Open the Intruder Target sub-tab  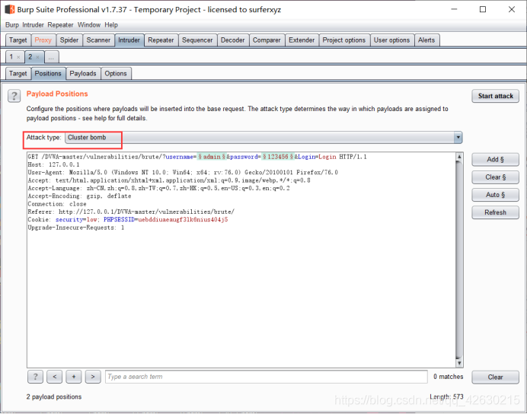18,73
